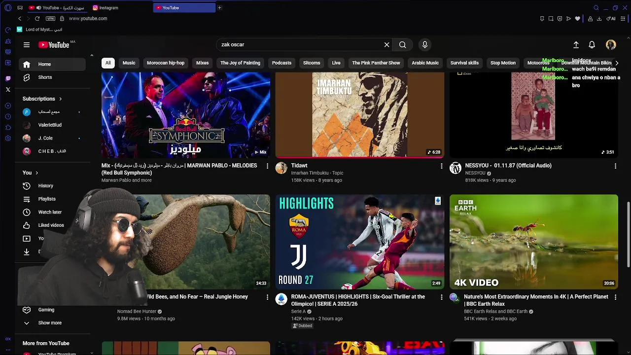Open the account avatar menu
This screenshot has width=631, height=355.
coord(611,45)
